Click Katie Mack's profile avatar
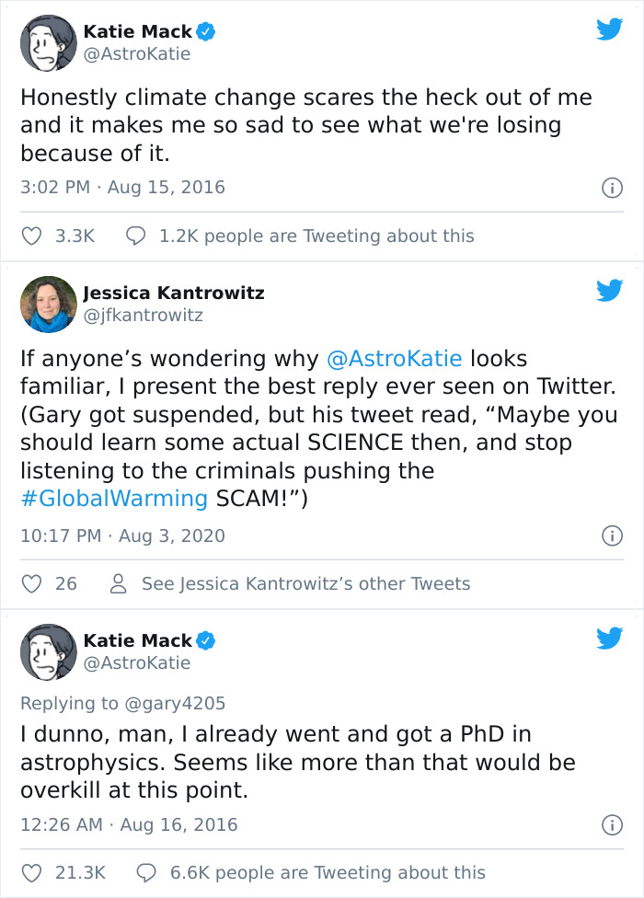This screenshot has width=644, height=898. pos(48,42)
